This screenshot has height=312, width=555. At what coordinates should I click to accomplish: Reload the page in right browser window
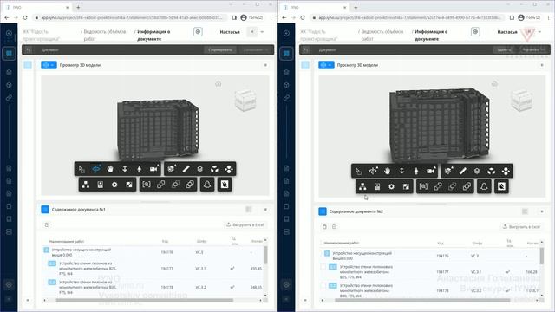[x=303, y=17]
